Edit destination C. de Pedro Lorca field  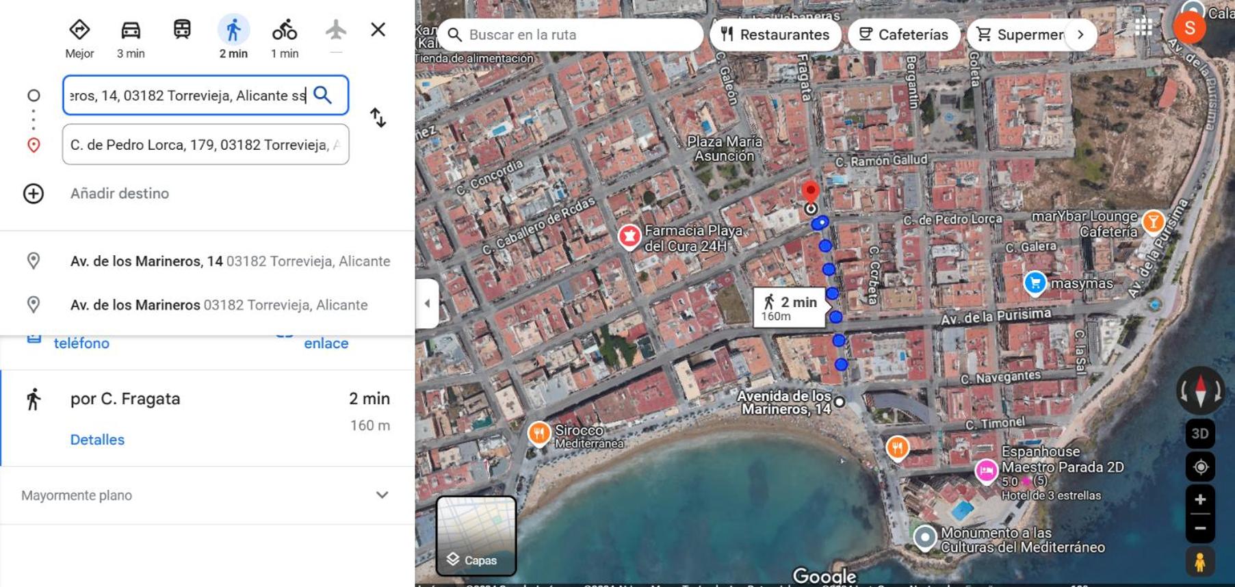[205, 144]
